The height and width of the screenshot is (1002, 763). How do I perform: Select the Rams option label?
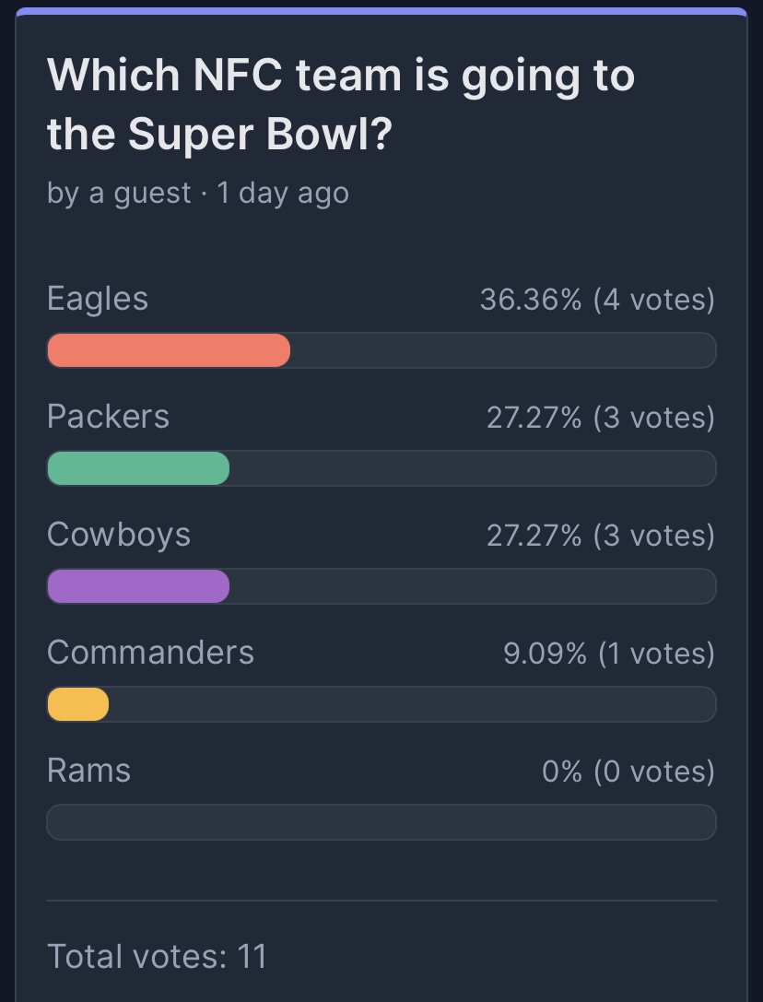[x=88, y=771]
